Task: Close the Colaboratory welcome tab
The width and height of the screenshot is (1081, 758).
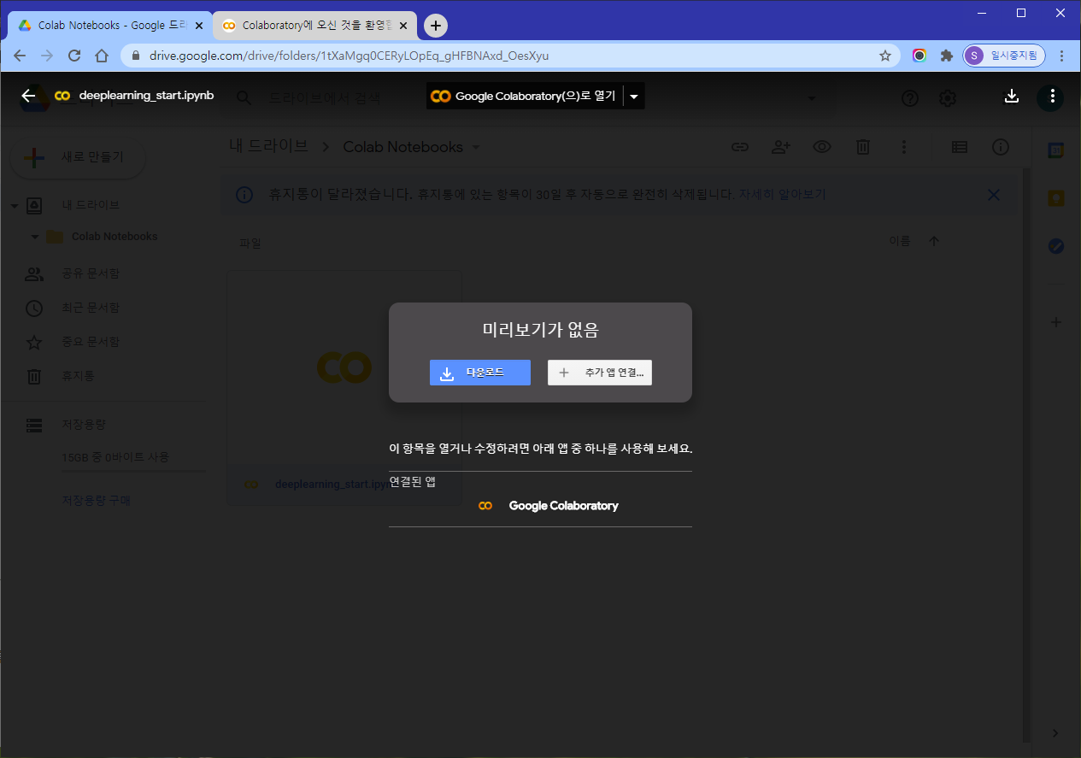Action: pyautogui.click(x=405, y=26)
